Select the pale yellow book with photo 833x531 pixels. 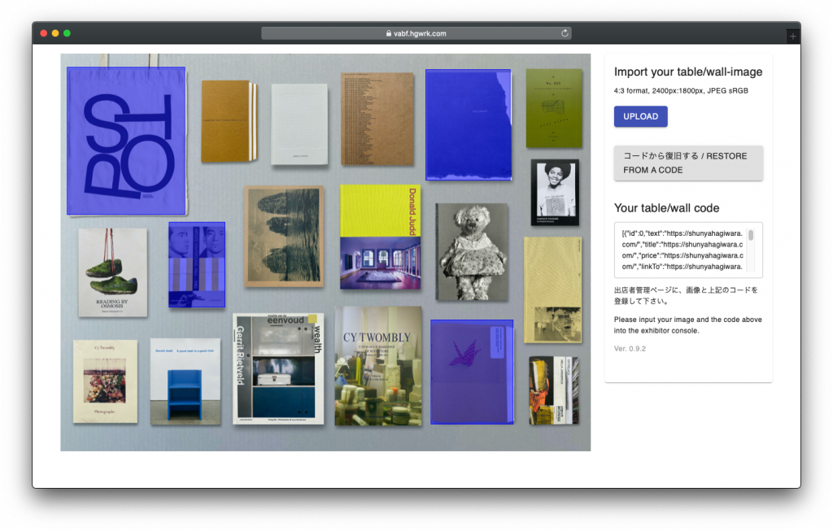[x=553, y=290]
